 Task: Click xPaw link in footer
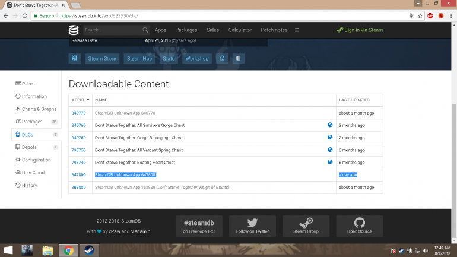coord(114,231)
